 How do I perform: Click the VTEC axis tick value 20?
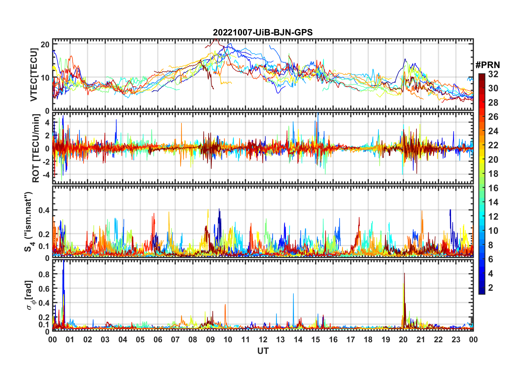[45, 45]
